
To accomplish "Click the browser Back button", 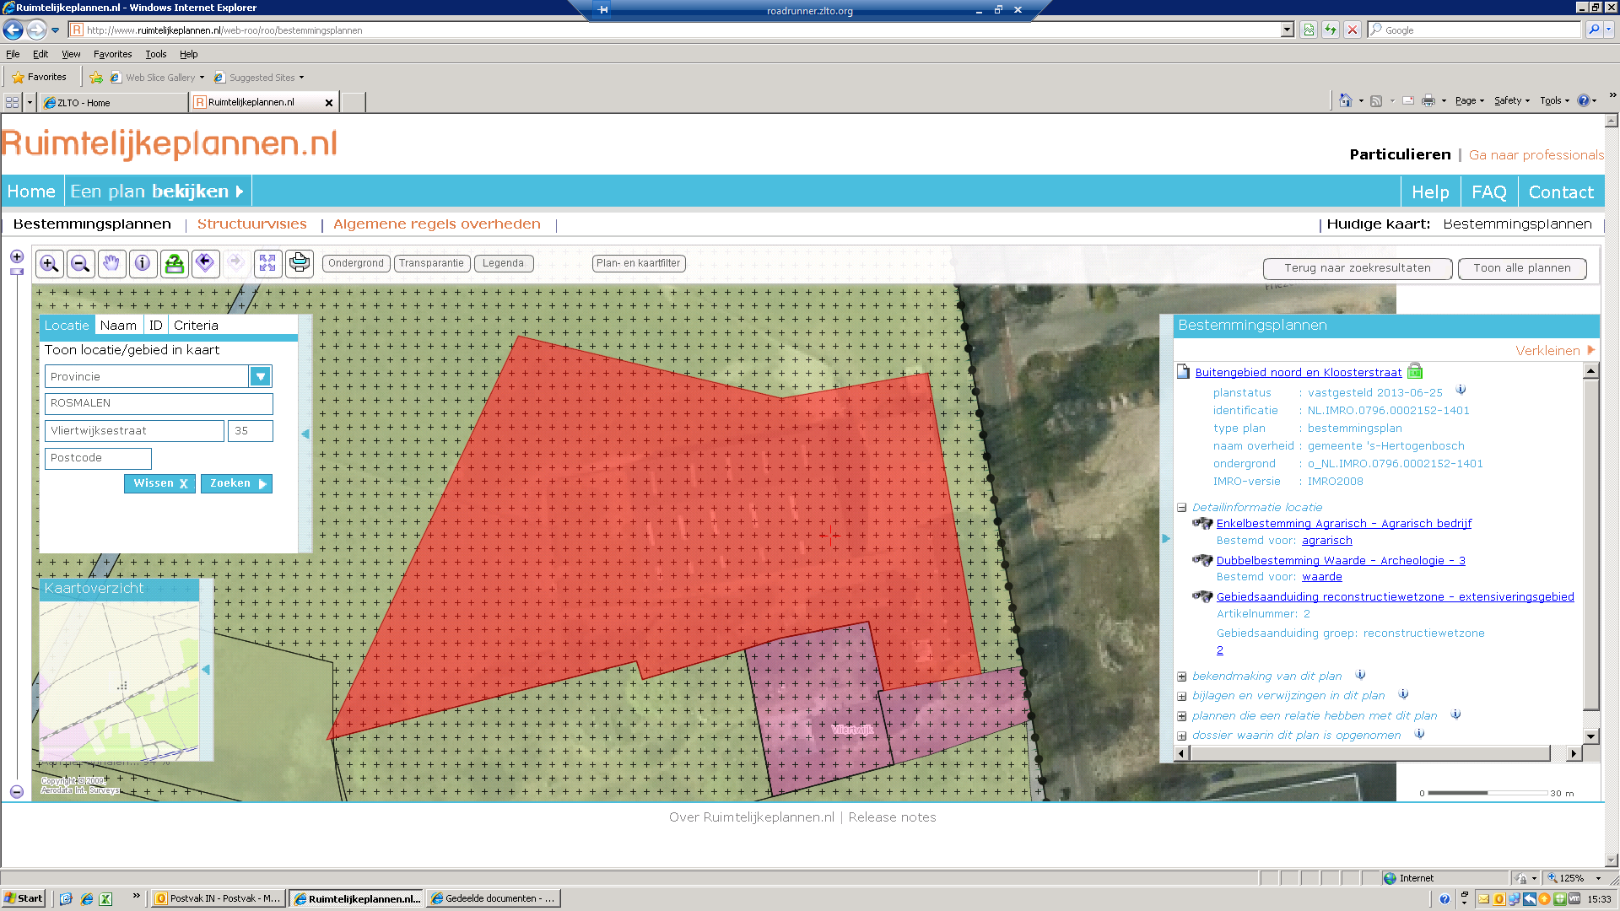I will (x=13, y=30).
